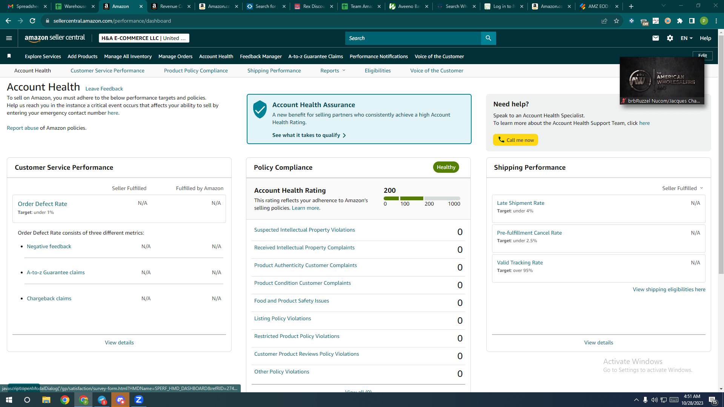Viewport: 724px width, 407px height.
Task: Click the Amazon Seller Central logo
Action: point(55,38)
